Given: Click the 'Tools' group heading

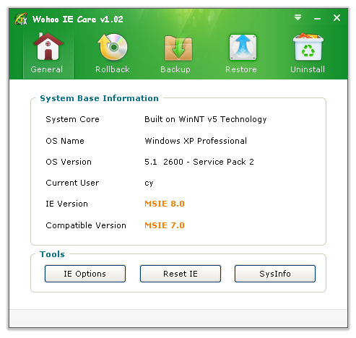Looking at the screenshot, I should click(52, 254).
